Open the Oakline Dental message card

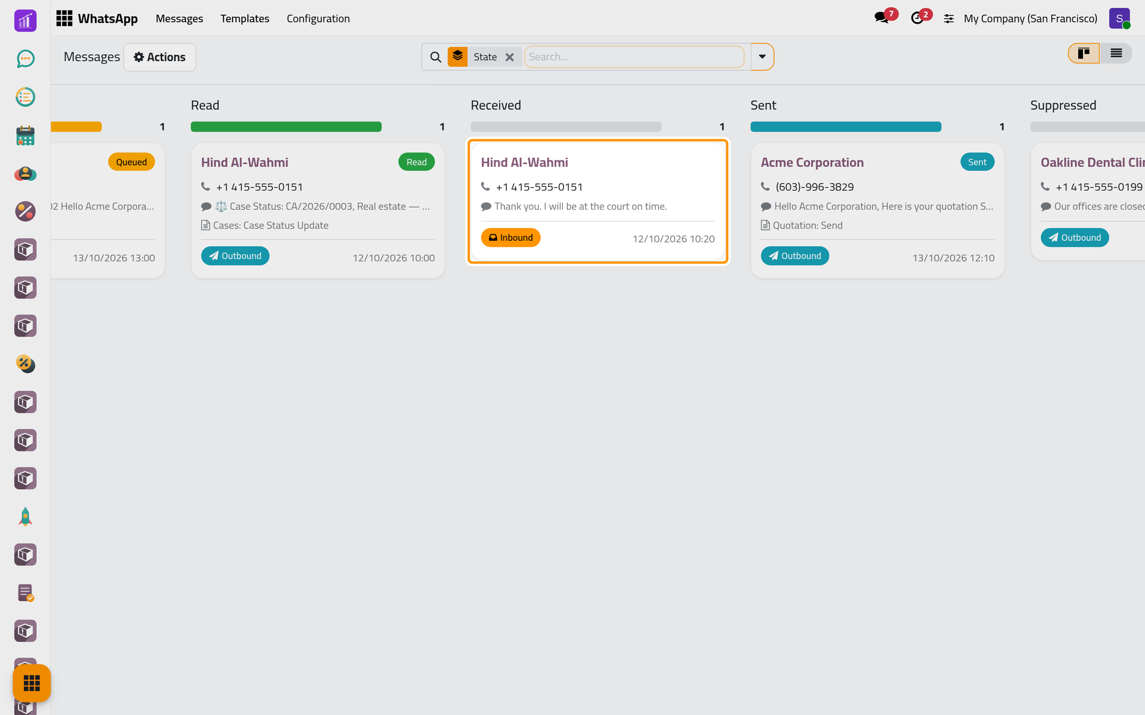[1088, 201]
